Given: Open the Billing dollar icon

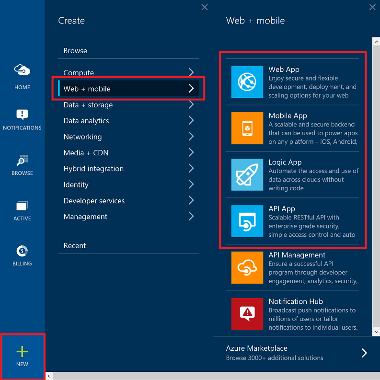Looking at the screenshot, I should coord(22,251).
